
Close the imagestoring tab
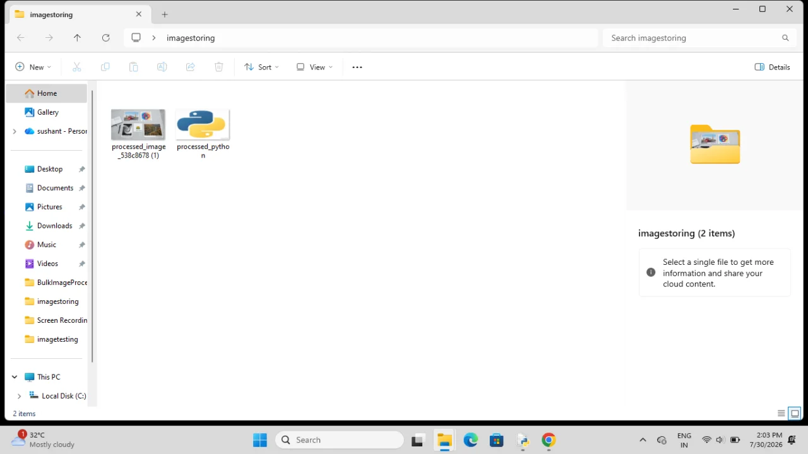(139, 15)
